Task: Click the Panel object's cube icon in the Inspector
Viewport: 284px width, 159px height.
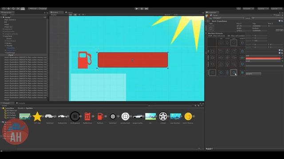Action: point(207,16)
